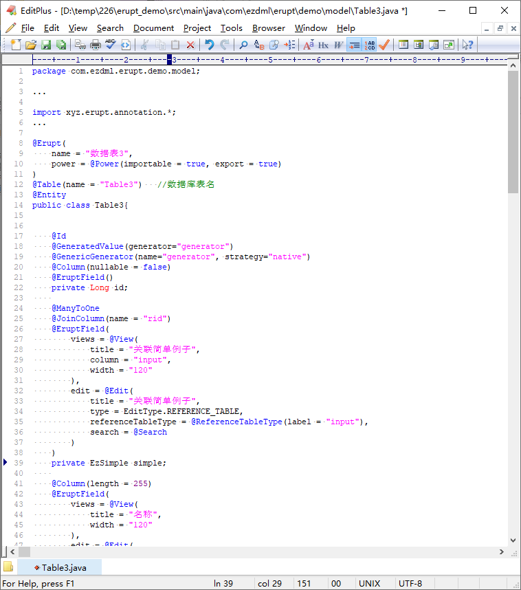Open the File menu
Screen dimensions: 521x590
coord(27,28)
